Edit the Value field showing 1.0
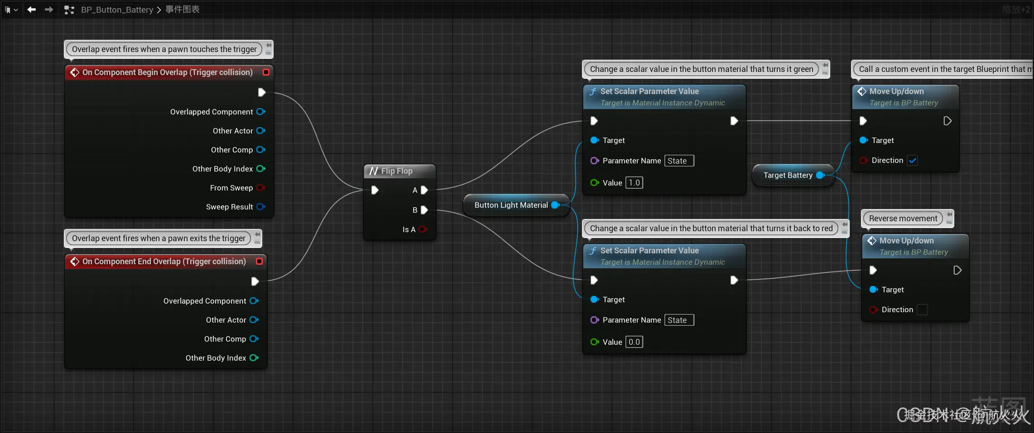Image resolution: width=1034 pixels, height=433 pixels. click(x=634, y=183)
